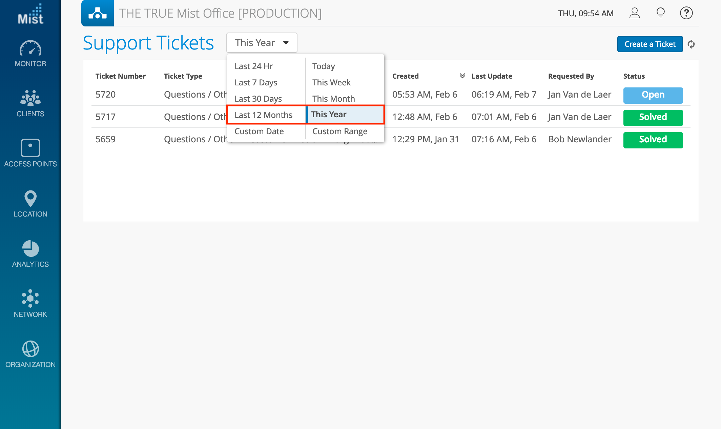Open the Analytics pie chart icon

tap(30, 249)
